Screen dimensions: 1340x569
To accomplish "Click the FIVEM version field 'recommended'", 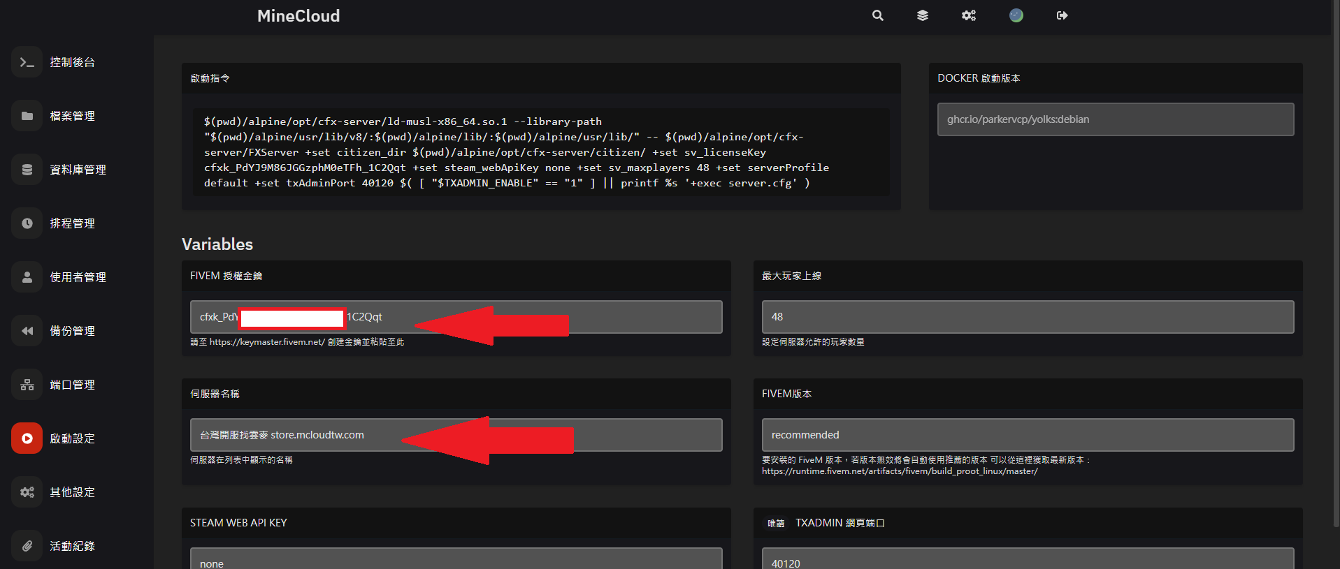I will click(1028, 435).
